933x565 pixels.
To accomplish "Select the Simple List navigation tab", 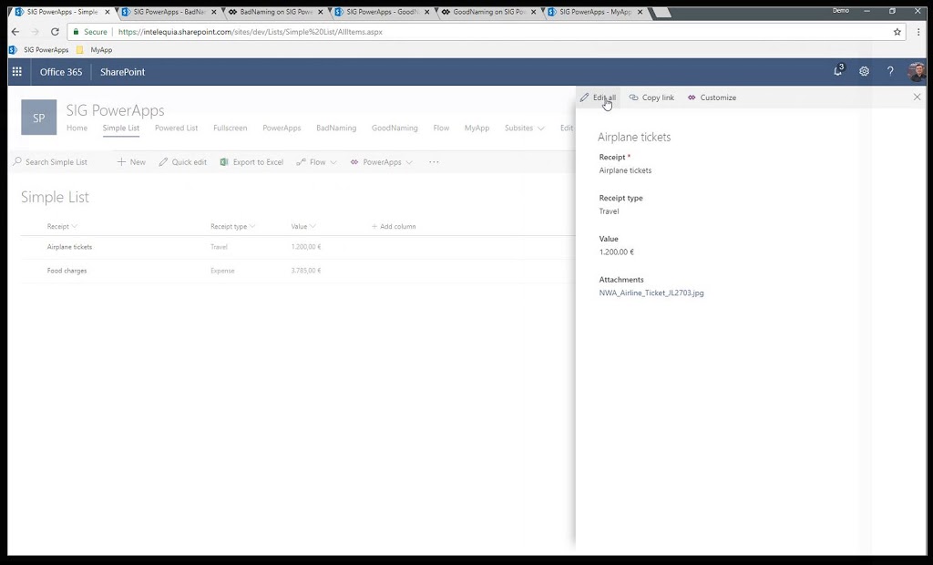I will [x=121, y=128].
